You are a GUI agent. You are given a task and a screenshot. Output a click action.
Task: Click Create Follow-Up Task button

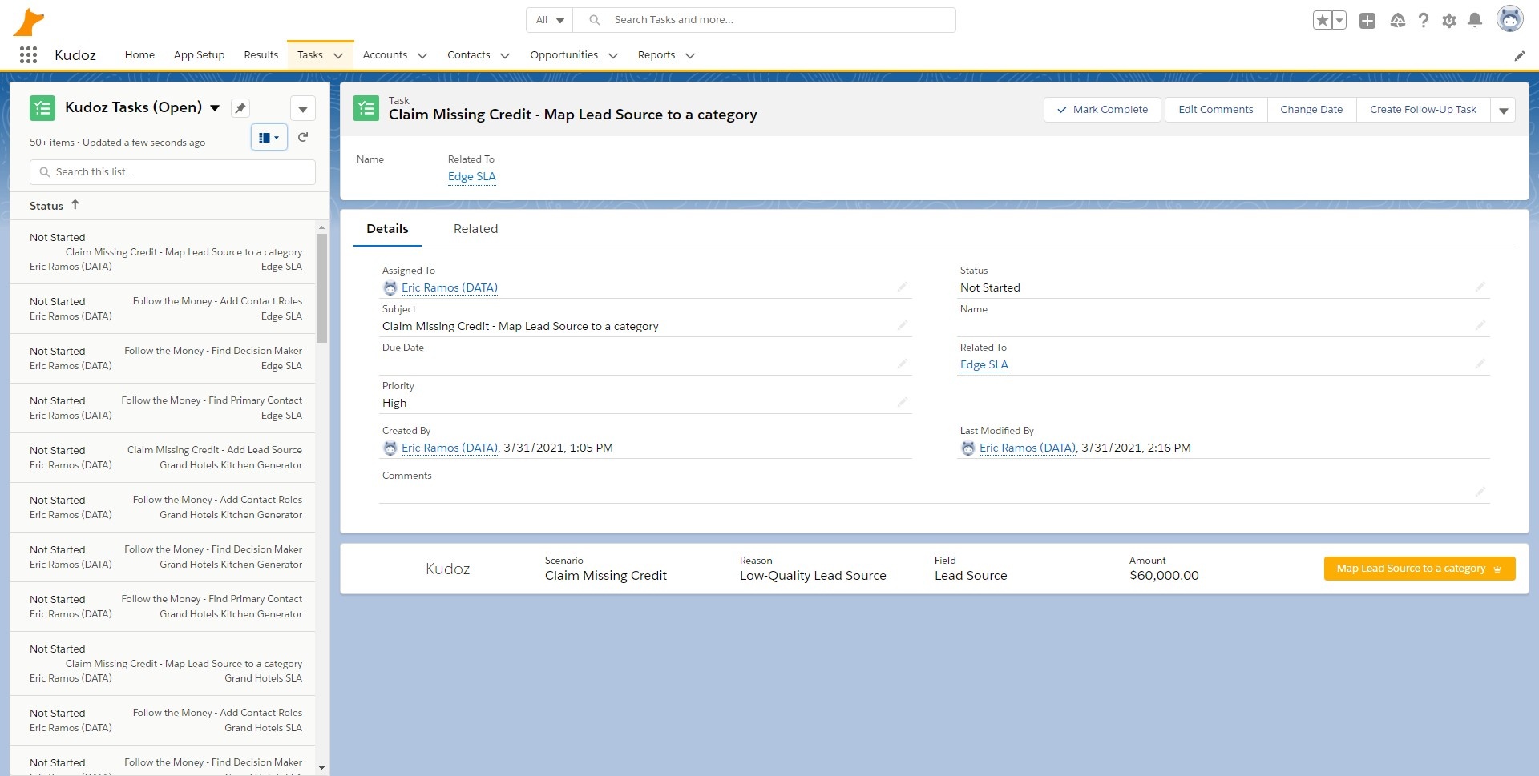pyautogui.click(x=1423, y=110)
